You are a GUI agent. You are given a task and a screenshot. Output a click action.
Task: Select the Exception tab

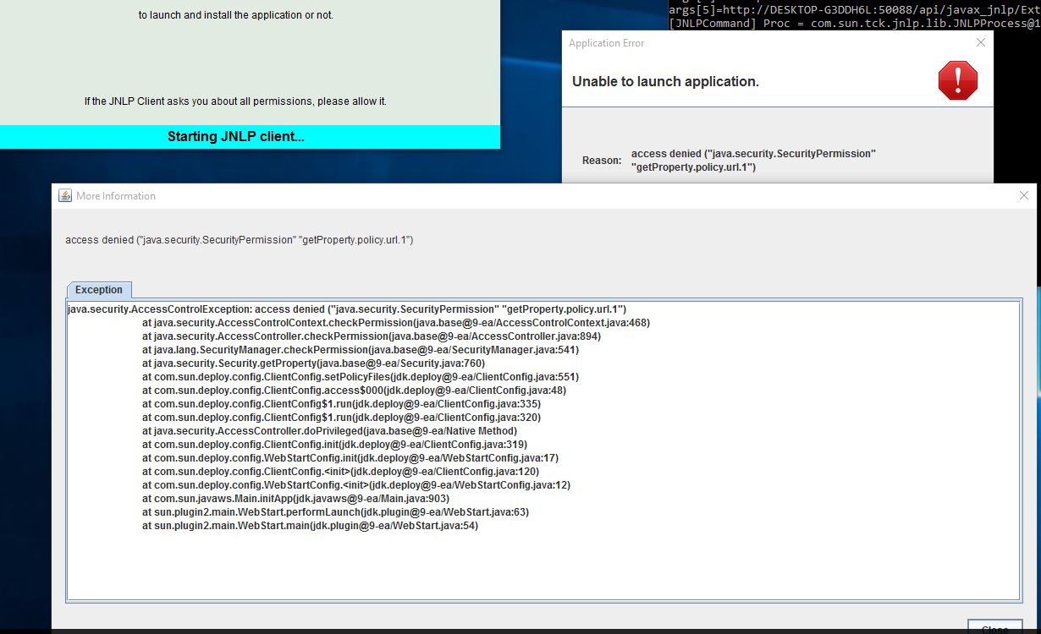pos(99,289)
